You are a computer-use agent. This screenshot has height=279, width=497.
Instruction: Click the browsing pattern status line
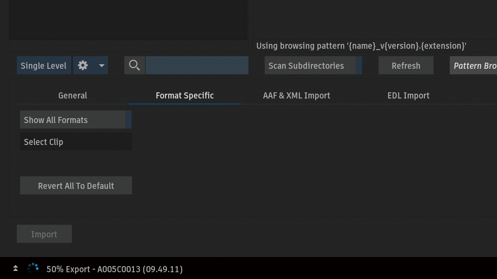[361, 46]
